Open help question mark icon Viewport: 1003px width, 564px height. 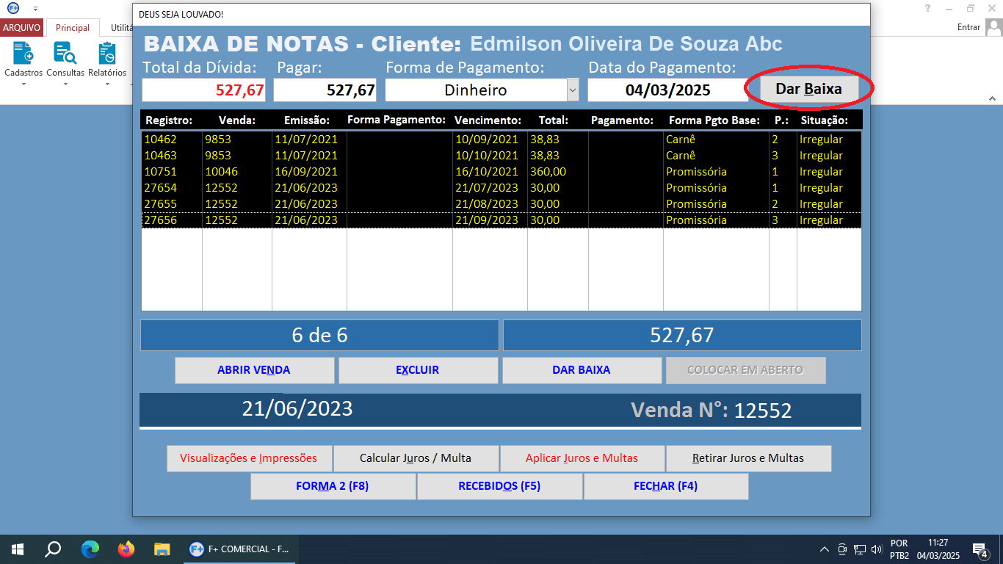pyautogui.click(x=928, y=8)
